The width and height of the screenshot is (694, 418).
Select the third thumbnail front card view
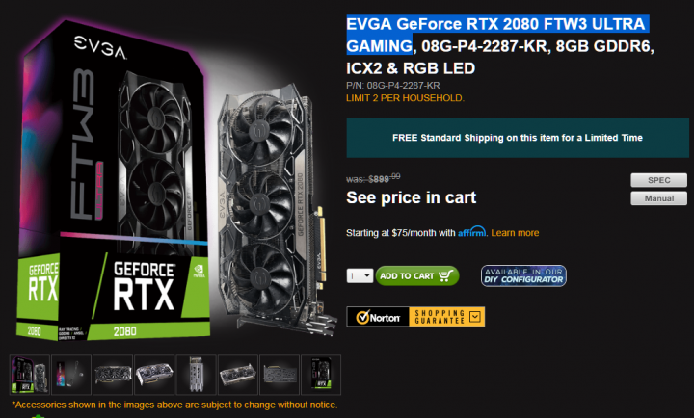113,375
